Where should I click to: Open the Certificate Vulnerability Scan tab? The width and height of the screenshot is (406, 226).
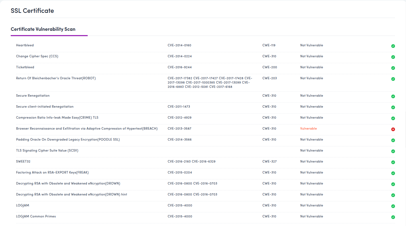43,29
